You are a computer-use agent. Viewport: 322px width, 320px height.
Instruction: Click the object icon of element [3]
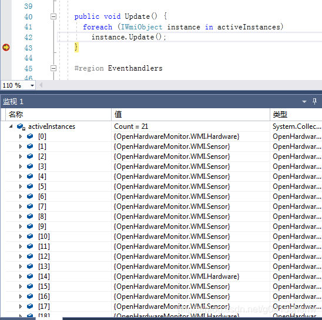coord(30,166)
